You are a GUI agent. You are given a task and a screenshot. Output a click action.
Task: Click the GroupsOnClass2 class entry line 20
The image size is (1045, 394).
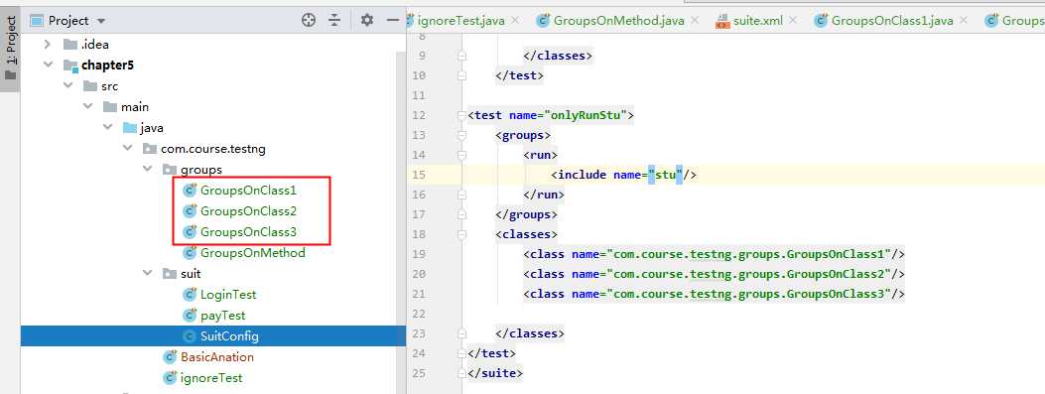714,274
